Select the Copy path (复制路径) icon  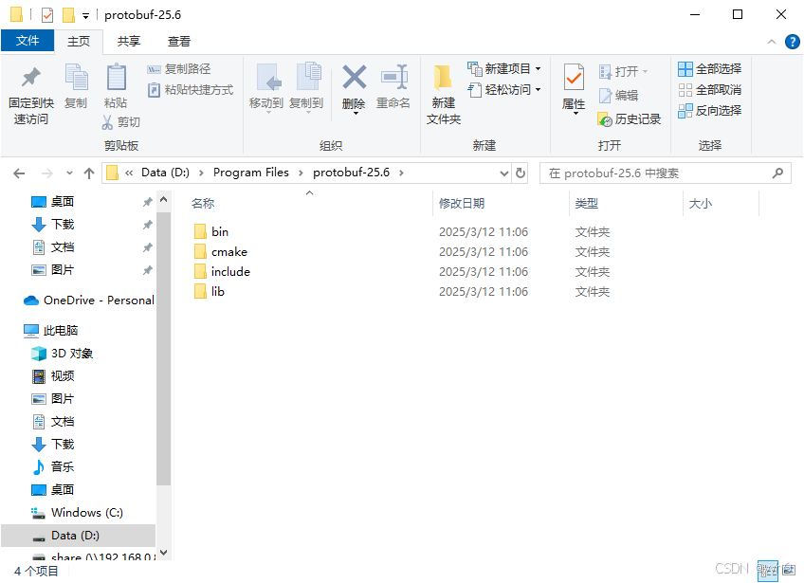coord(156,67)
